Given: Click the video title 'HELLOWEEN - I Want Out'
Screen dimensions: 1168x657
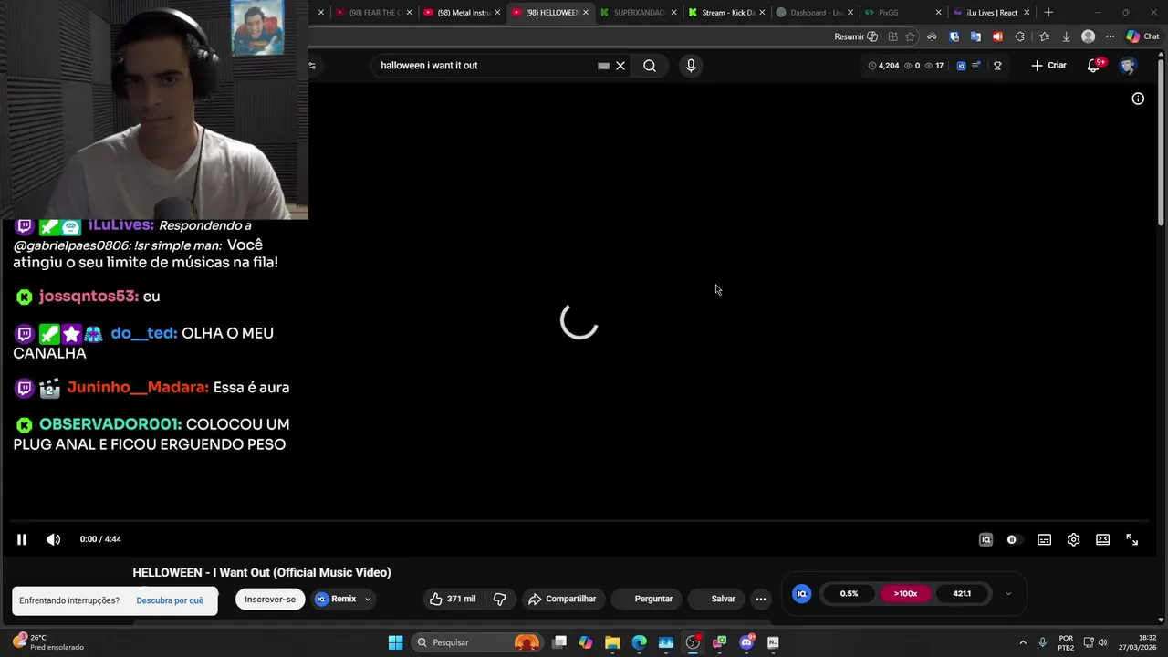Looking at the screenshot, I should [x=262, y=572].
